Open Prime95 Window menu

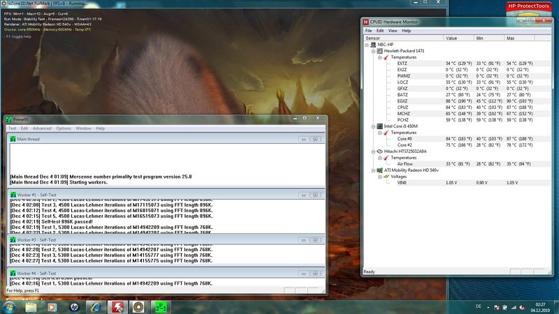(x=83, y=128)
